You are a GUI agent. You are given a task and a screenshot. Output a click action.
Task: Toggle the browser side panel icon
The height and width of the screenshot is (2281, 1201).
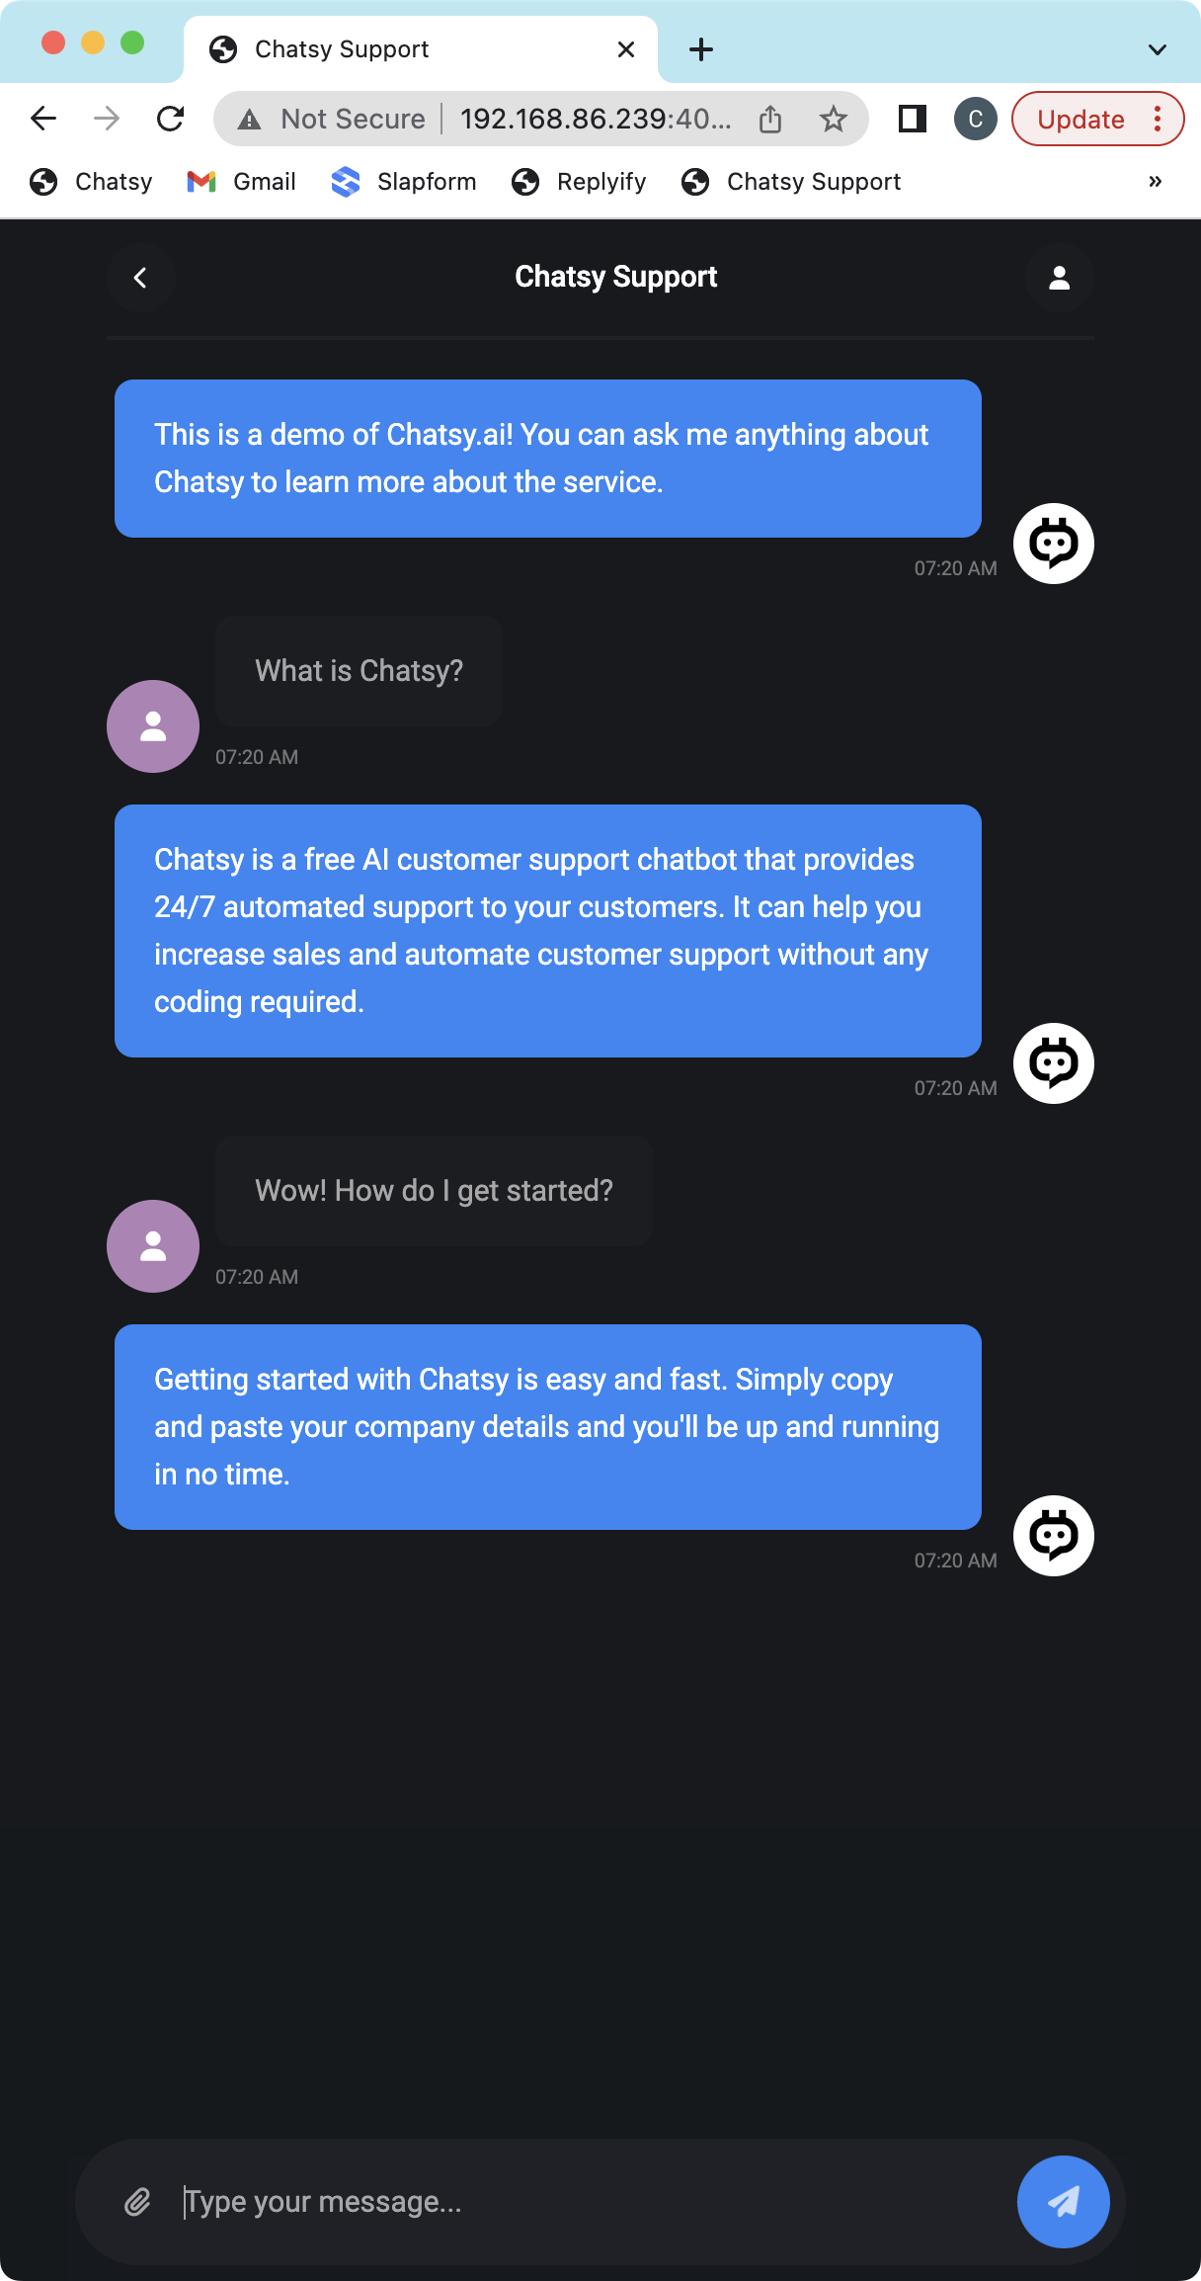click(912, 120)
